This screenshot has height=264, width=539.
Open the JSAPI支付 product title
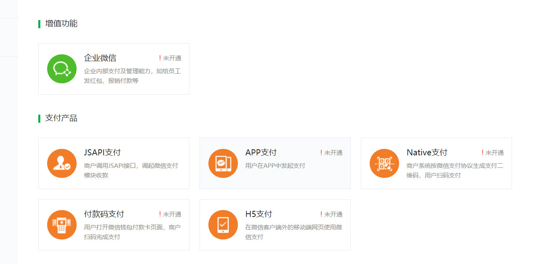coord(102,153)
